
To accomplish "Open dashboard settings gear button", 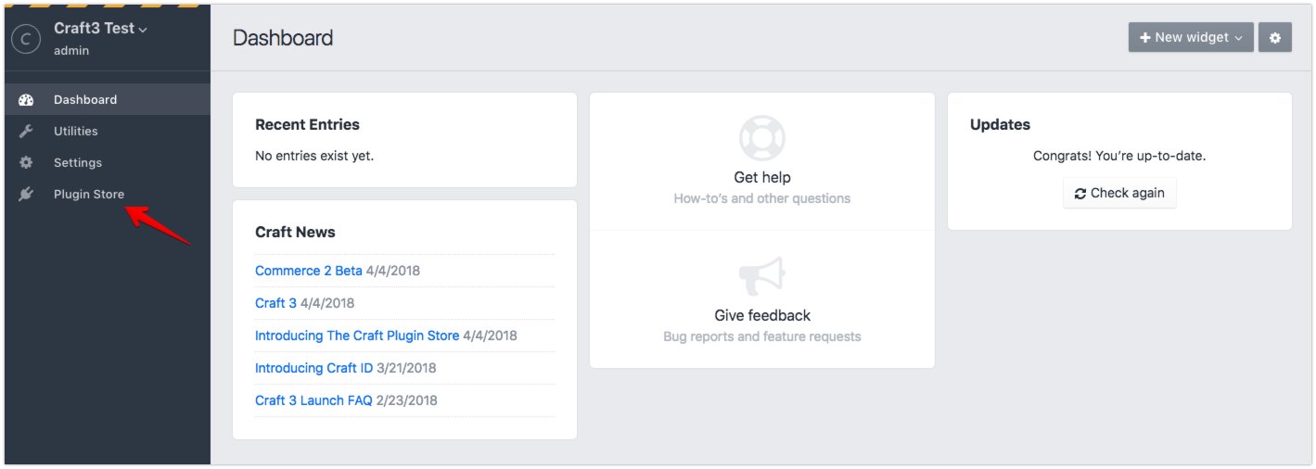I will 1275,38.
